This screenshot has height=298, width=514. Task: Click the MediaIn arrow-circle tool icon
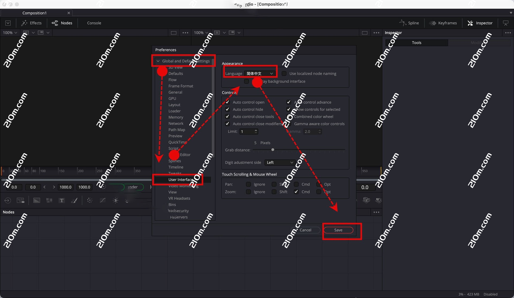(x=7, y=200)
